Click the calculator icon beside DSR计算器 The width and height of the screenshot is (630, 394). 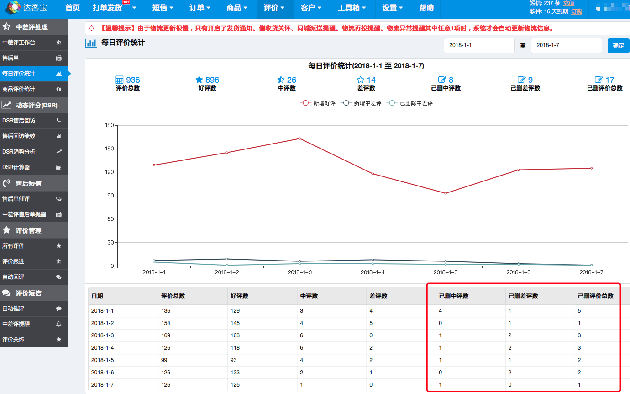tap(59, 167)
